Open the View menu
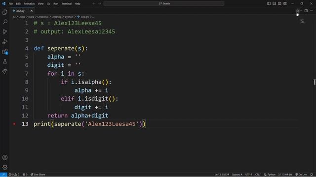316x177 pixels. (x=40, y=3)
